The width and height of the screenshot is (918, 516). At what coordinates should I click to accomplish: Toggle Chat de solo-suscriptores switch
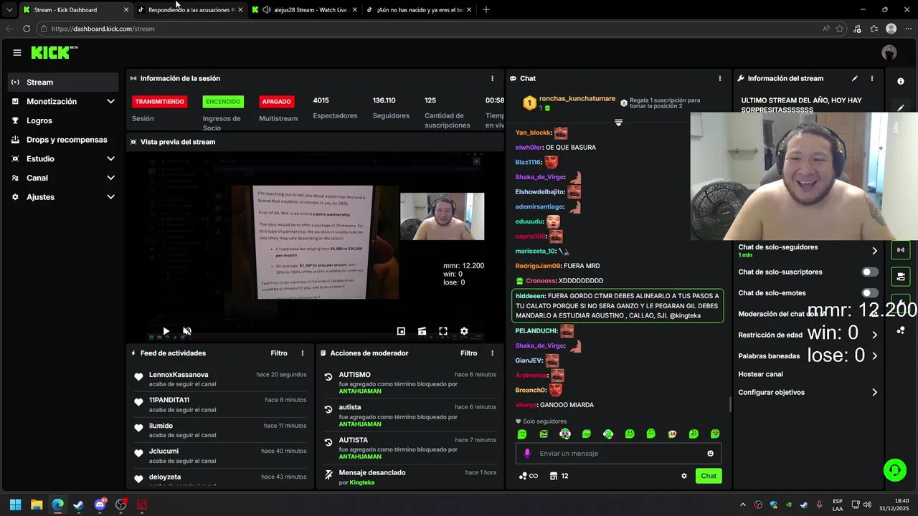click(870, 272)
